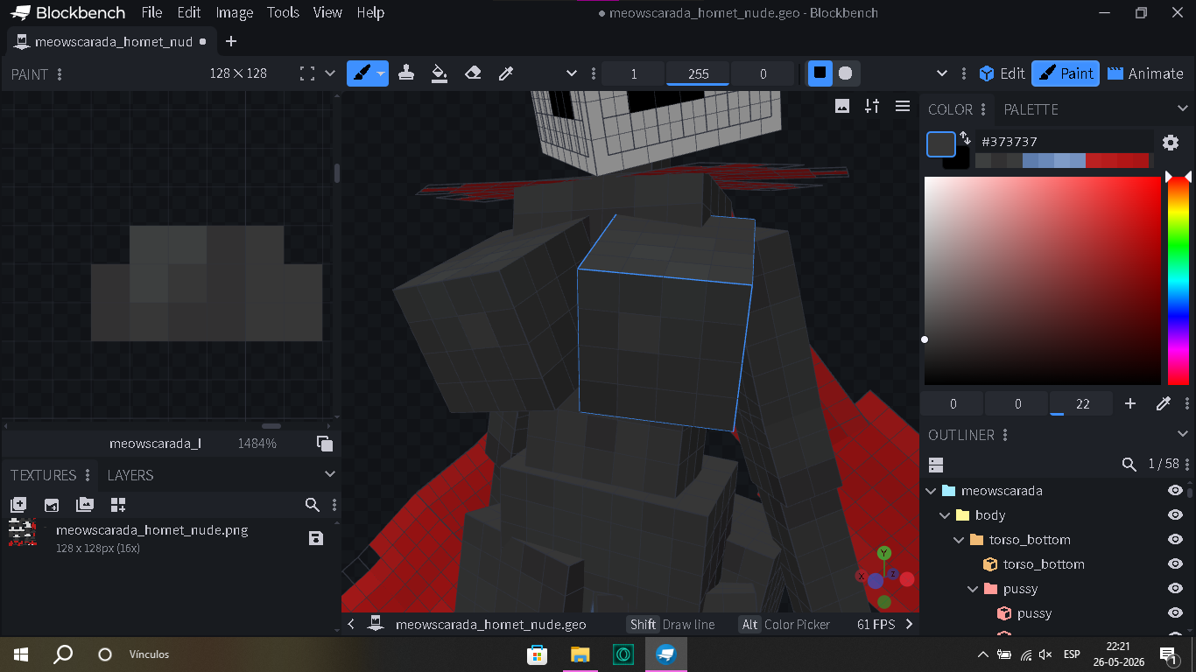The height and width of the screenshot is (672, 1196).
Task: Open the View menu
Action: coord(327,13)
